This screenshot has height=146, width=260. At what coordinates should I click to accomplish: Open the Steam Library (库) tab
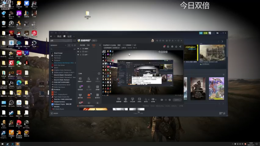click(64, 36)
